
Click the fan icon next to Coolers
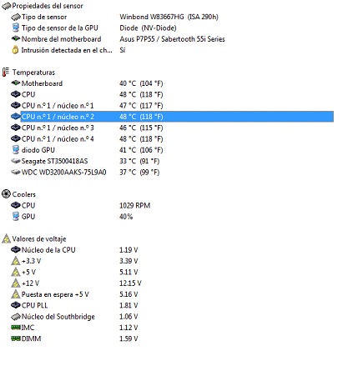coord(6,194)
